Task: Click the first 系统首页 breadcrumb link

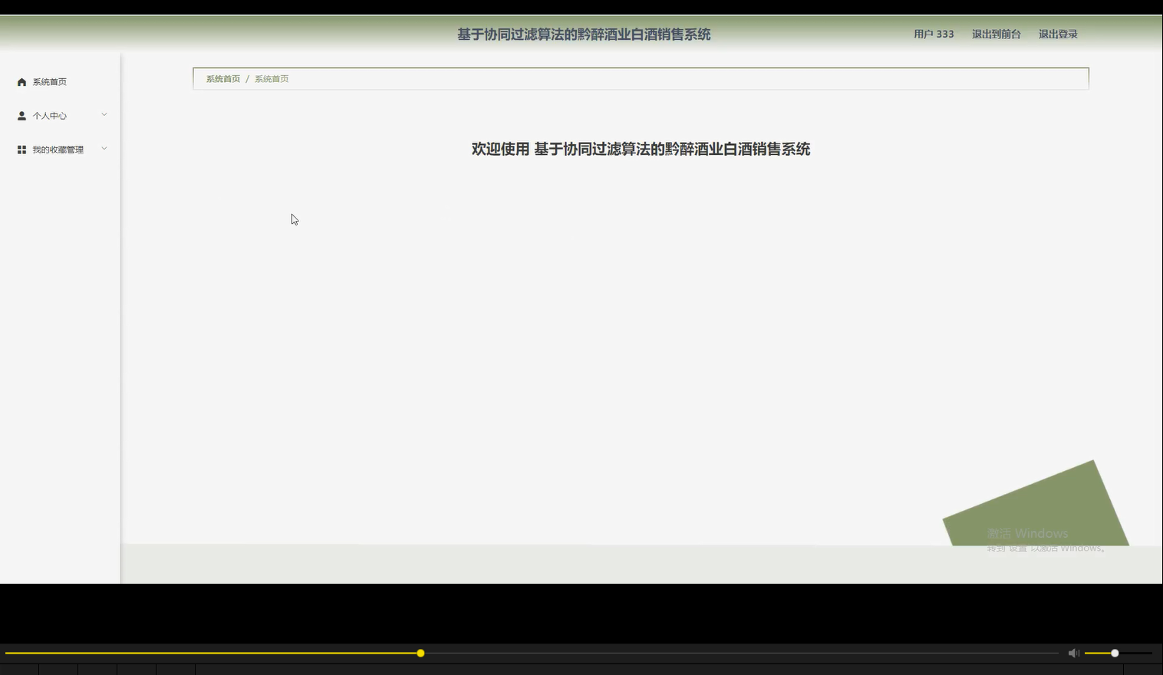Action: pyautogui.click(x=222, y=79)
